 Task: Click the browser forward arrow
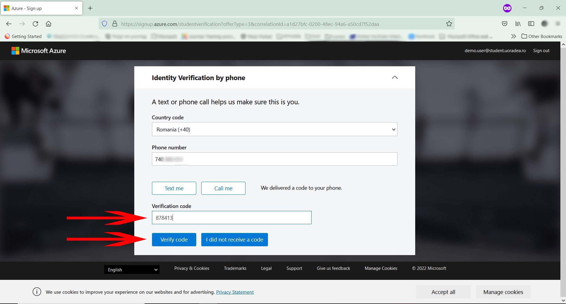22,24
